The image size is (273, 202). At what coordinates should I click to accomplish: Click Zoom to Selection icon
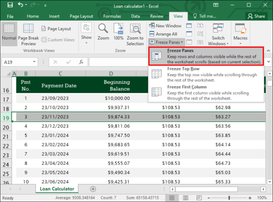[x=135, y=34]
